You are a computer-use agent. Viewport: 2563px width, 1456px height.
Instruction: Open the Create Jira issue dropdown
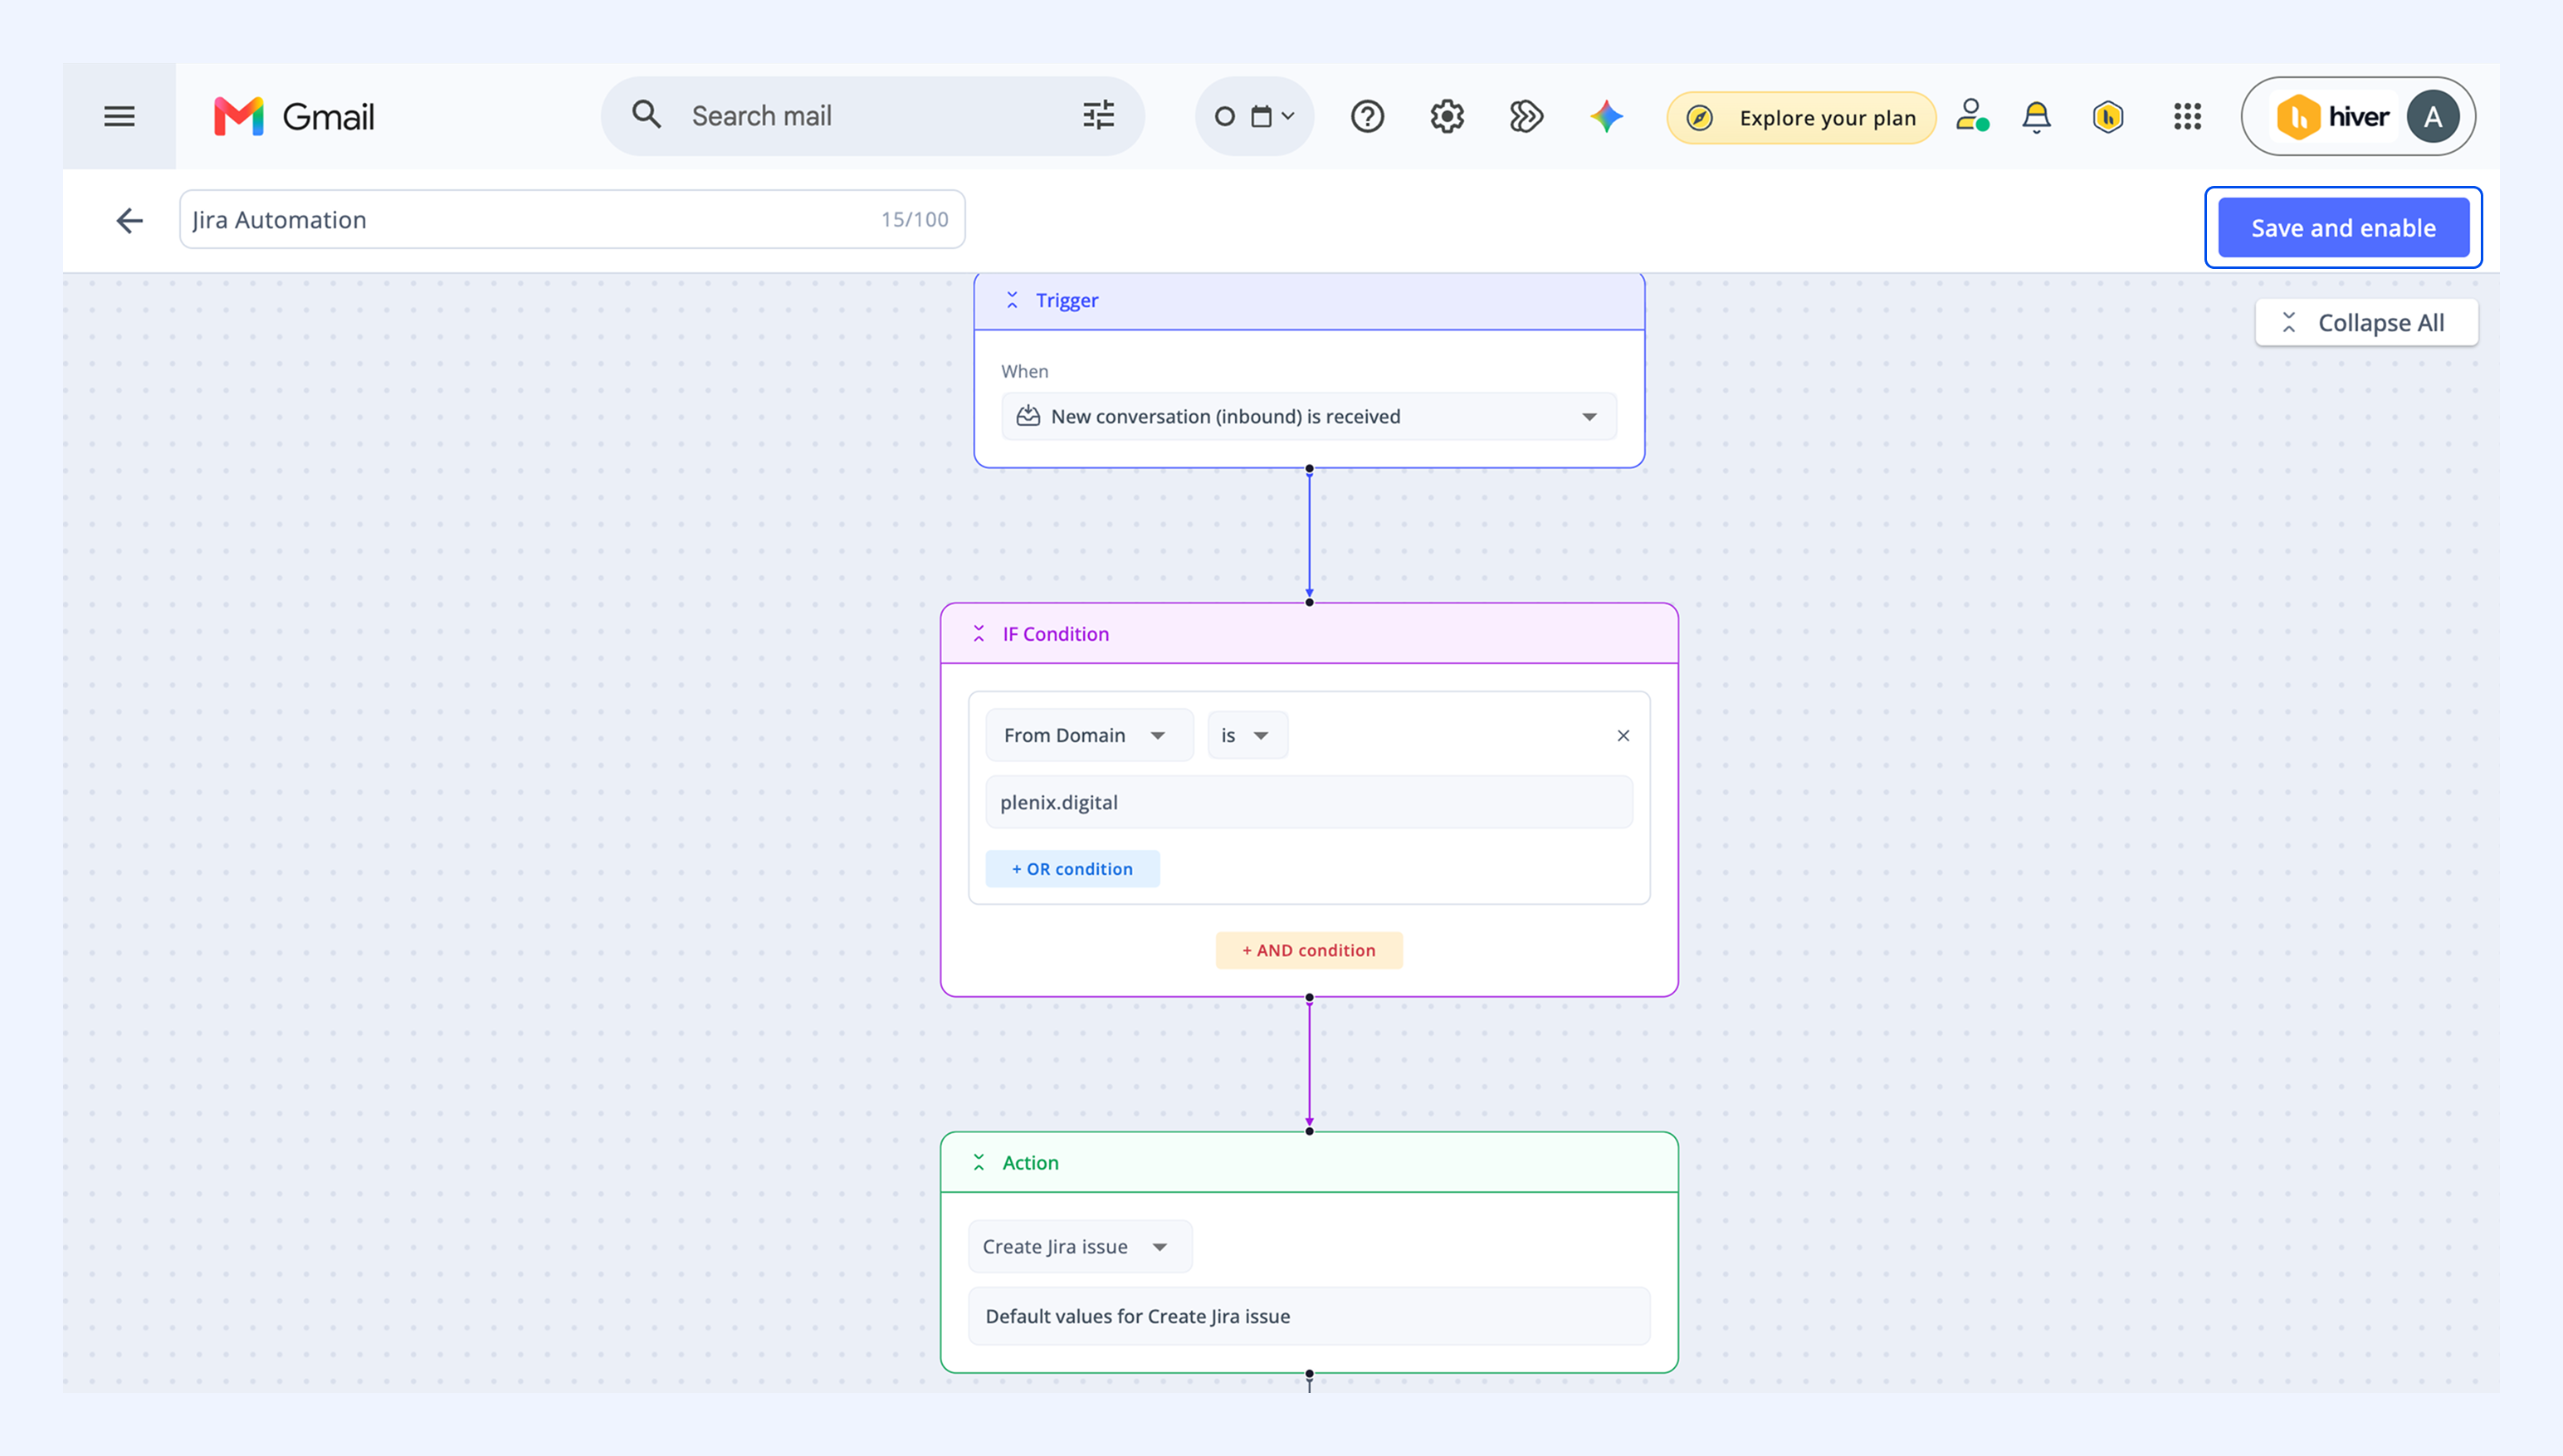pos(1080,1246)
